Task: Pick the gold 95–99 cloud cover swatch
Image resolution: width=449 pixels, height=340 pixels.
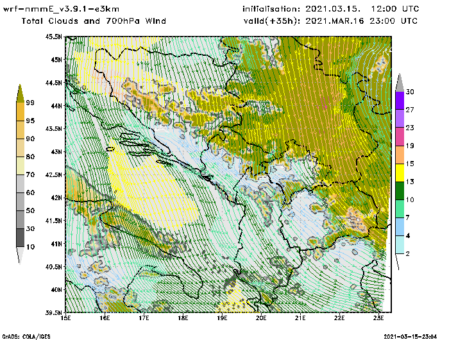Action: (21, 112)
